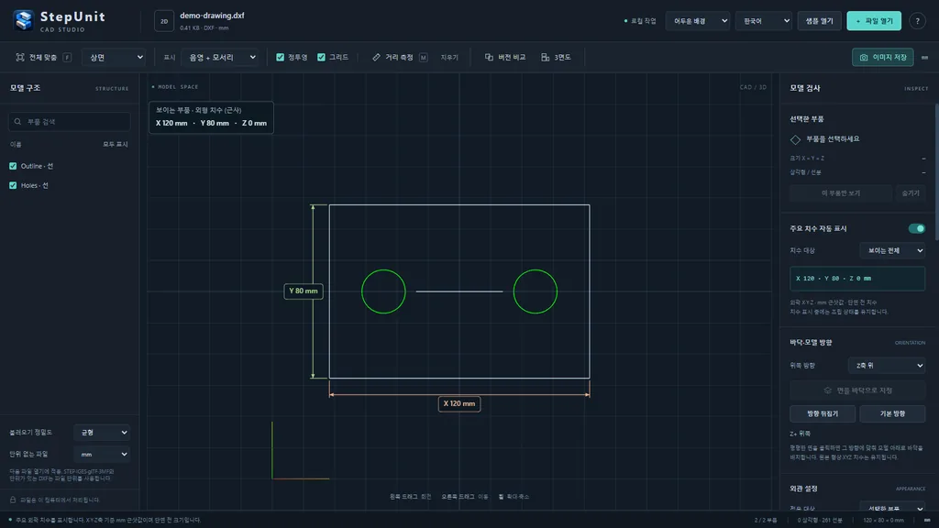Open help with the question mark icon
The width and height of the screenshot is (939, 528).
tap(917, 21)
